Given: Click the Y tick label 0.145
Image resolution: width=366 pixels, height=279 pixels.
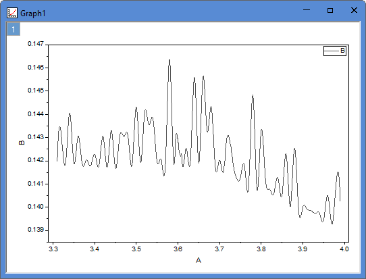Looking at the screenshot, I should (x=36, y=91).
